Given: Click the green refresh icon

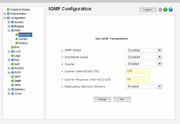Looking at the screenshot, I should [x=165, y=10].
